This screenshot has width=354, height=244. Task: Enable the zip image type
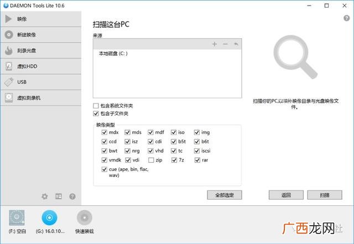point(151,160)
